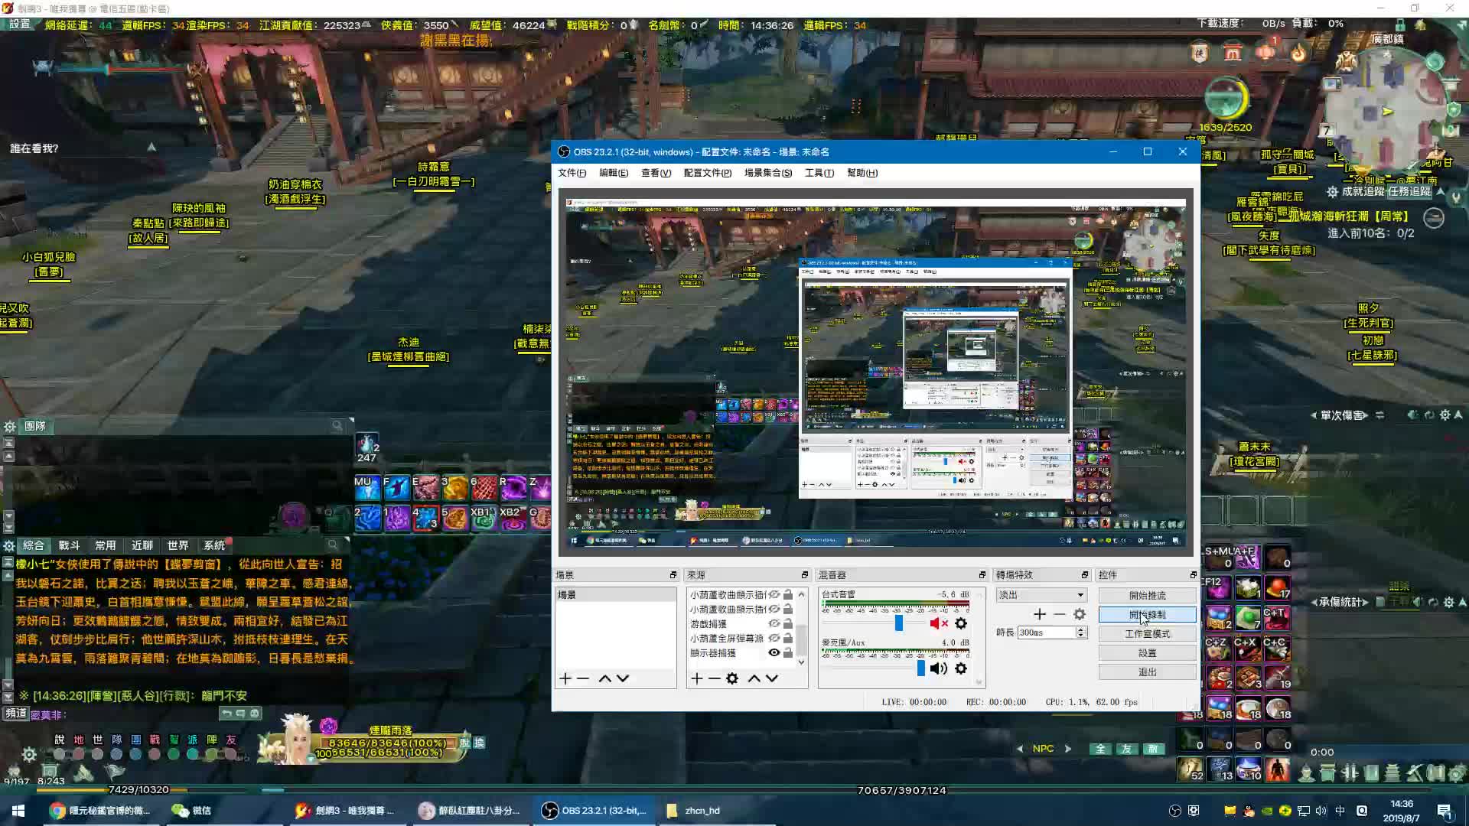Adjust the 台式音響 volume slider handle
This screenshot has height=826, width=1469.
(899, 623)
